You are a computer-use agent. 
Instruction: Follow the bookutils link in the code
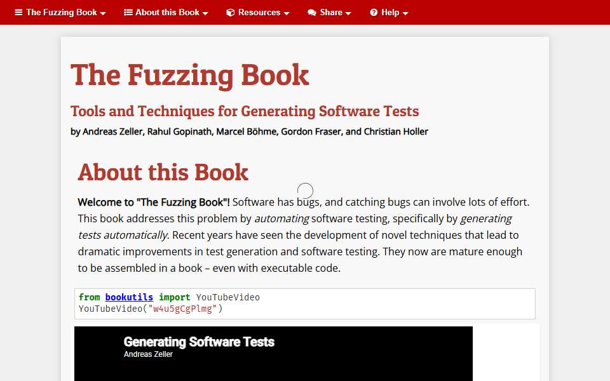coord(129,297)
